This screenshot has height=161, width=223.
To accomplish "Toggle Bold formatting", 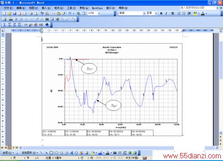I will click(x=161, y=13).
